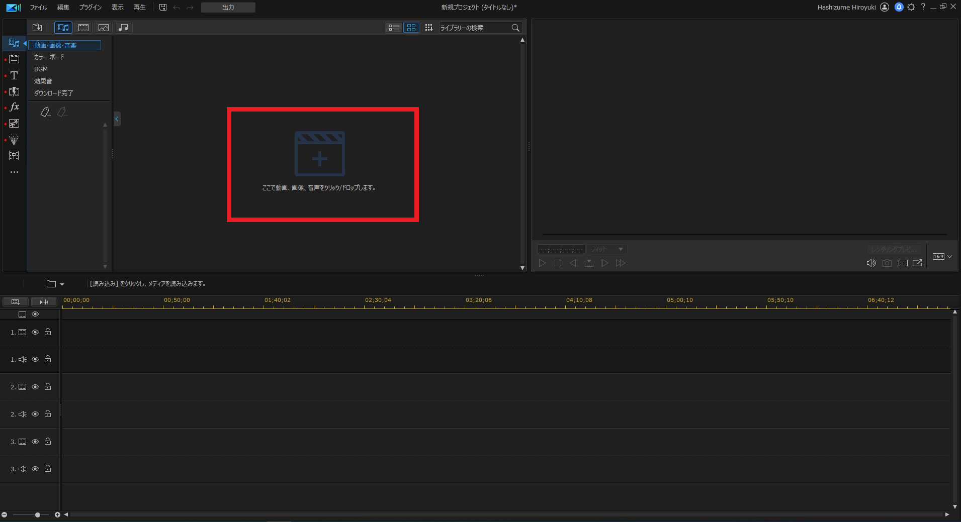This screenshot has width=961, height=522.
Task: Select 効果音 category
Action: [43, 81]
